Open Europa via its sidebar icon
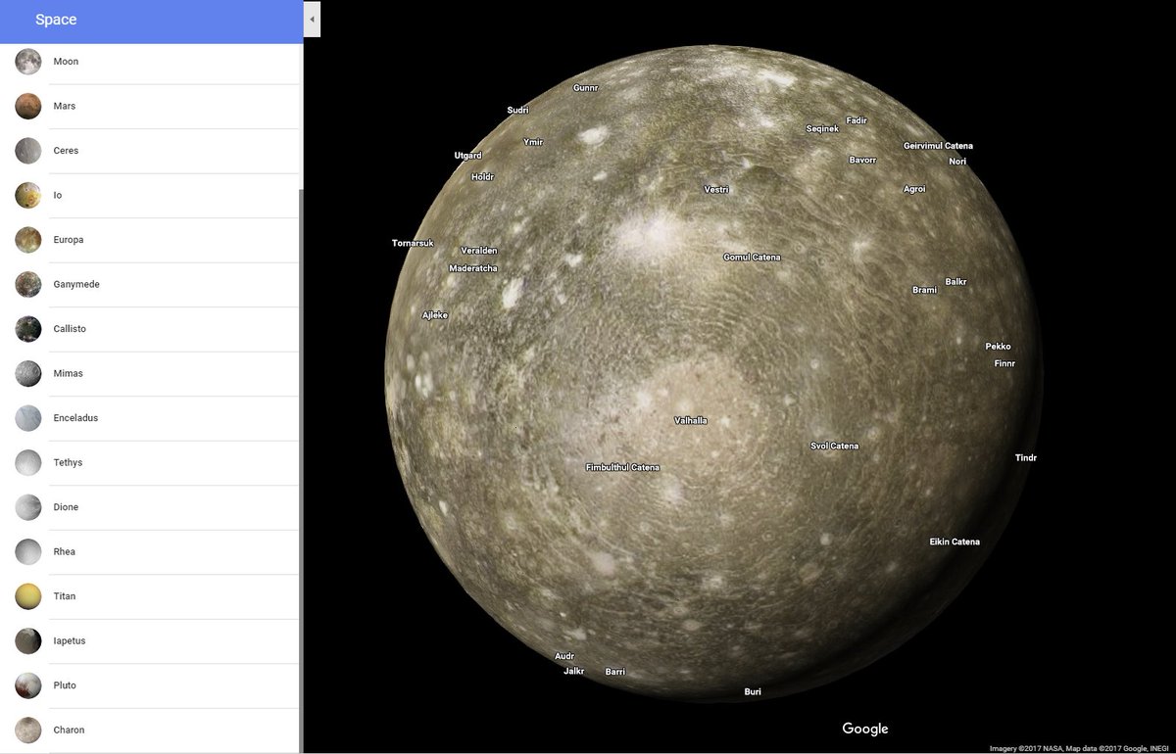Screen dimensions: 1176x754 [x=27, y=239]
